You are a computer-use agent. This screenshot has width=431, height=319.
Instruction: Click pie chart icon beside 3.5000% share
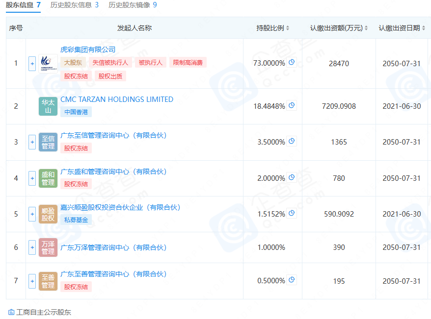[292, 141]
